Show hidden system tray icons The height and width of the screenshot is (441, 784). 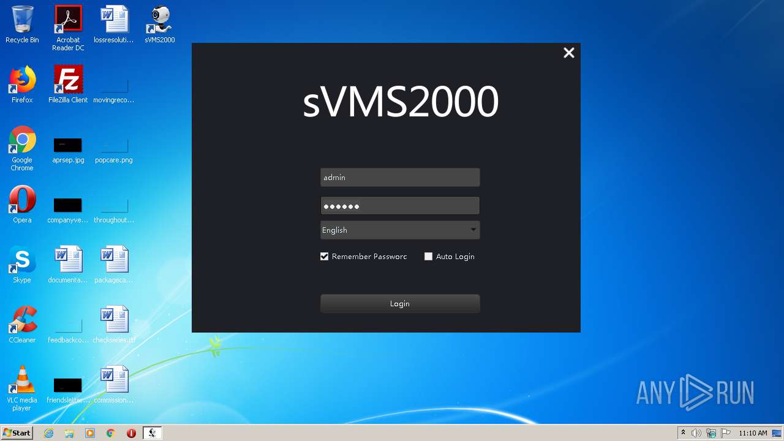pos(683,433)
